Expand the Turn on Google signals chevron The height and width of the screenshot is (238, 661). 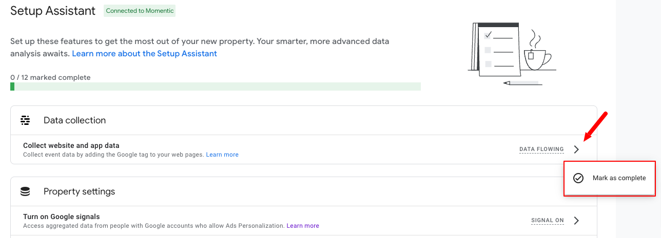click(x=576, y=221)
